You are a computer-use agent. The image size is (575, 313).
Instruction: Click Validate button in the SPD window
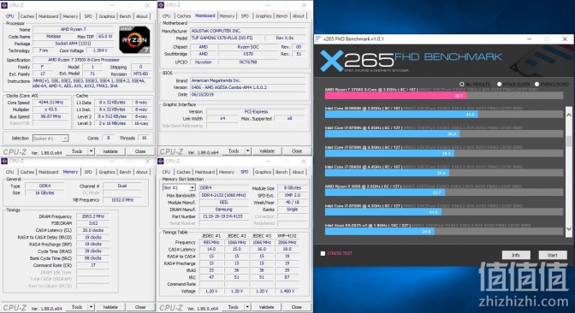(x=267, y=307)
